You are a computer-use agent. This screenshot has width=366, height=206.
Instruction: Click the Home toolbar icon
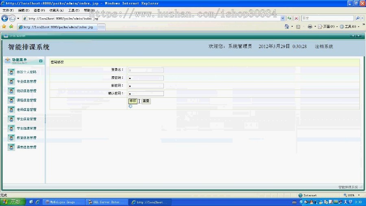click(x=287, y=26)
